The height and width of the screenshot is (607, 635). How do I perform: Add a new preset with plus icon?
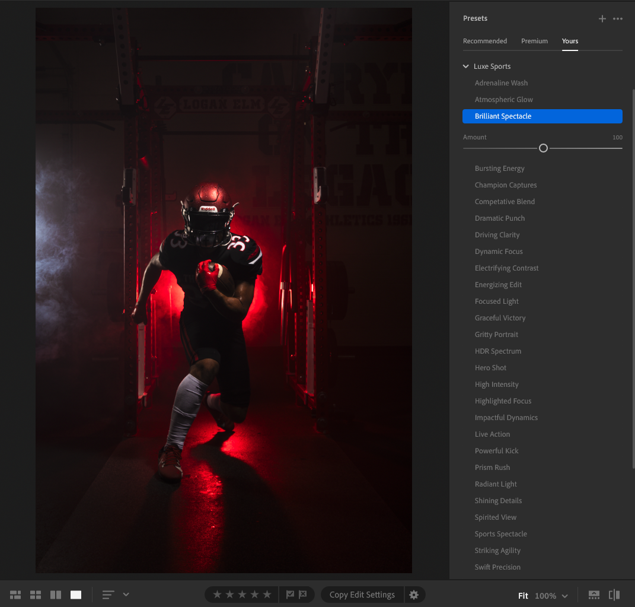(x=602, y=19)
